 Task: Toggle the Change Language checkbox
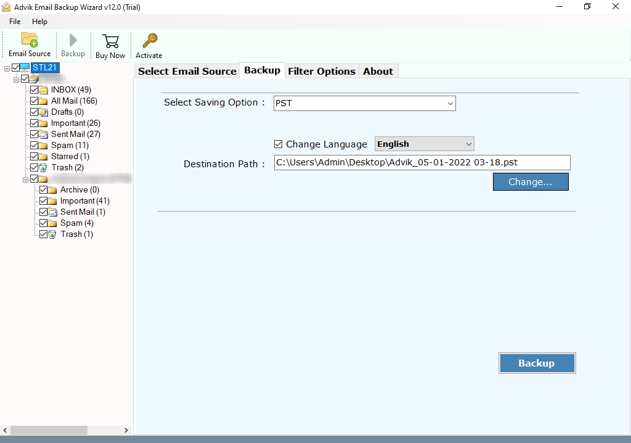tap(278, 144)
